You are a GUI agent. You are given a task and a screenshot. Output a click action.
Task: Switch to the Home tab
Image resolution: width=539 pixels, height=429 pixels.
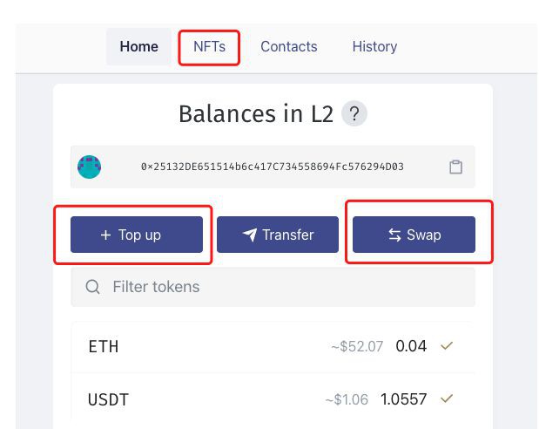coord(139,47)
